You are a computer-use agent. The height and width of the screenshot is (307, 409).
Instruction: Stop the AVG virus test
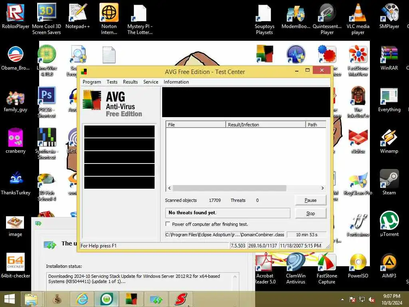tap(310, 213)
